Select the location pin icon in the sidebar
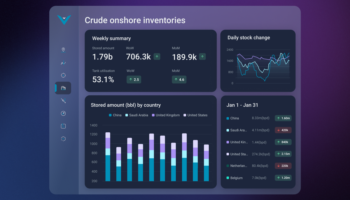The image size is (350, 200). pyautogui.click(x=63, y=50)
